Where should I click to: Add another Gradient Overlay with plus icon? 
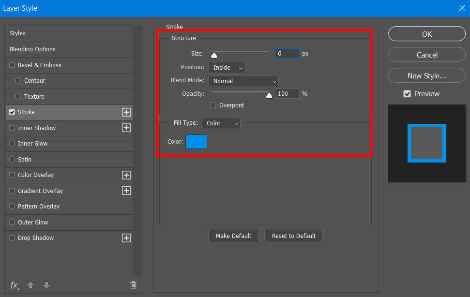(x=126, y=191)
